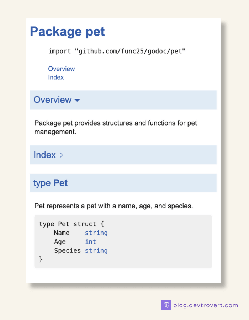The height and width of the screenshot is (320, 249).
Task: Click the Overview section header bar
Action: click(123, 100)
